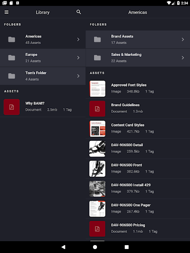Image resolution: width=190 pixels, height=253 pixels.
Task: Click the 45 Assets count text
Action: (x=33, y=42)
